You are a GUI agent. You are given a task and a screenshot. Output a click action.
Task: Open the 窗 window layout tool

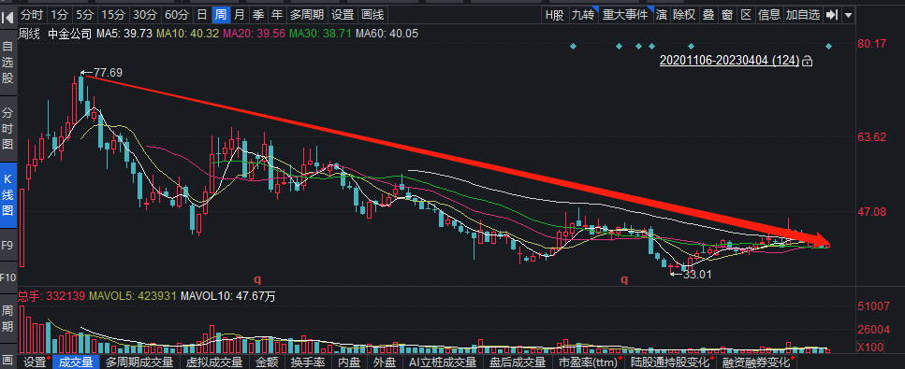click(726, 15)
